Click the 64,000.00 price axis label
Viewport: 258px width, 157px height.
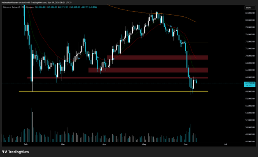[x=250, y=77]
